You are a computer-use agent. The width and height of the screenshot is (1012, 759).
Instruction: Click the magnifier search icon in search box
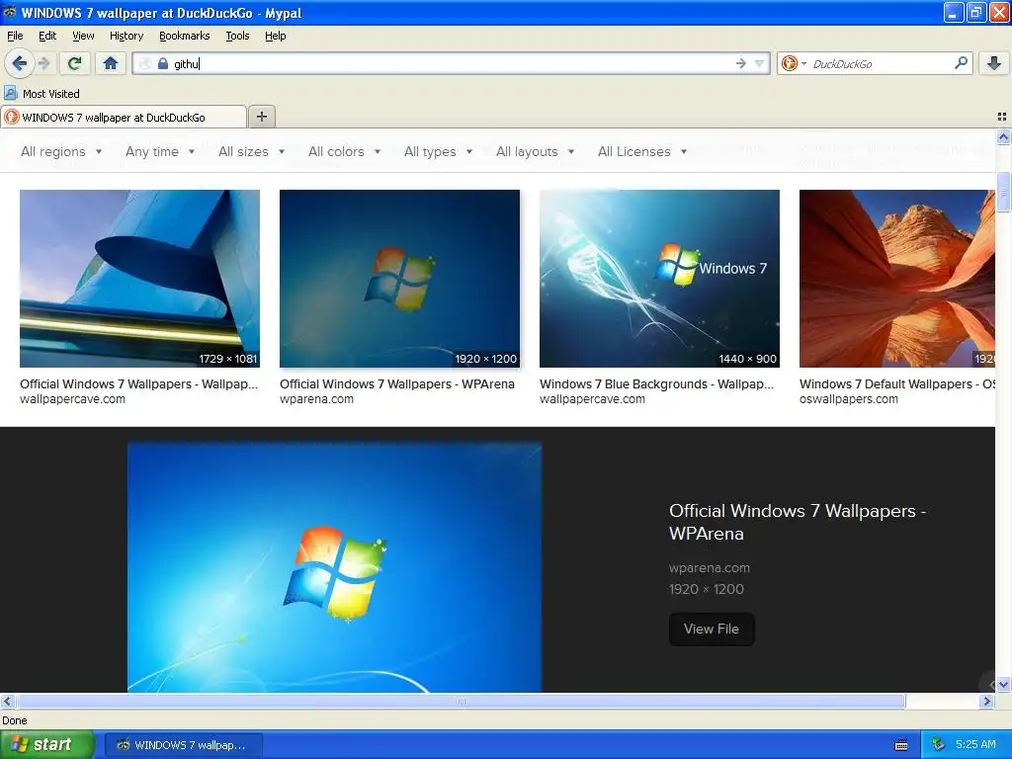tap(961, 62)
